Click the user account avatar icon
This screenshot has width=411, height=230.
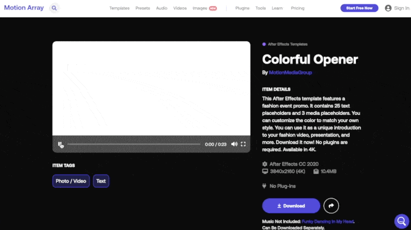click(x=388, y=8)
